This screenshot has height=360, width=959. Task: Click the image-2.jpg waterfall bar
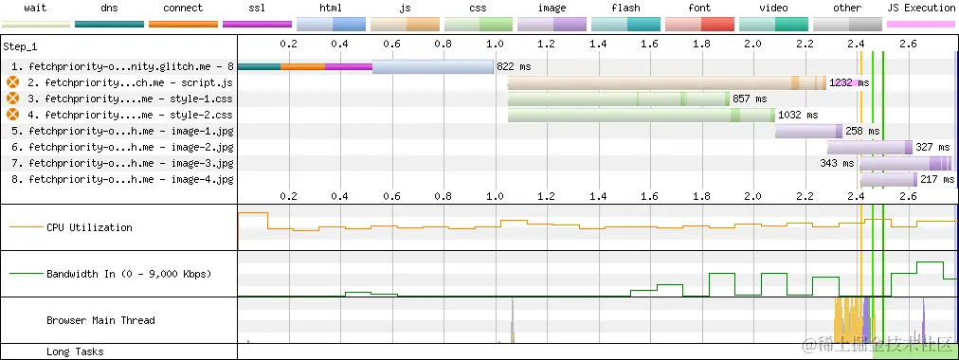point(870,147)
